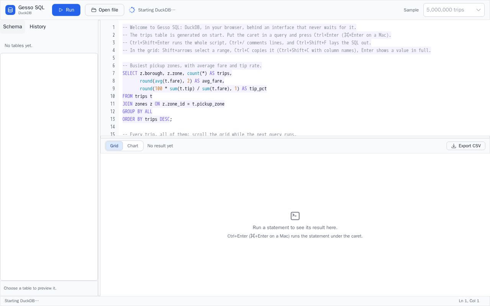
Task: Click the 'ORDER BY trips DESC;' line
Action: tap(147, 119)
